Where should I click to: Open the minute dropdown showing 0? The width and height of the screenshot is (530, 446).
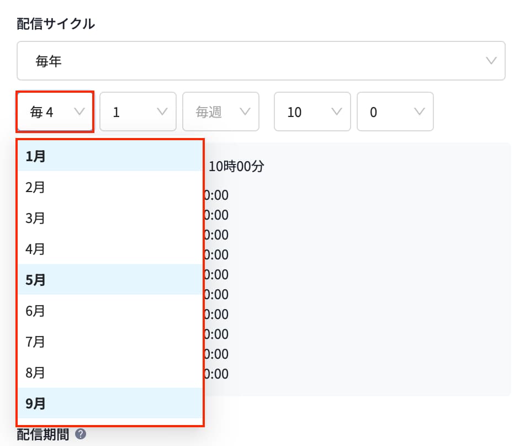click(x=395, y=112)
